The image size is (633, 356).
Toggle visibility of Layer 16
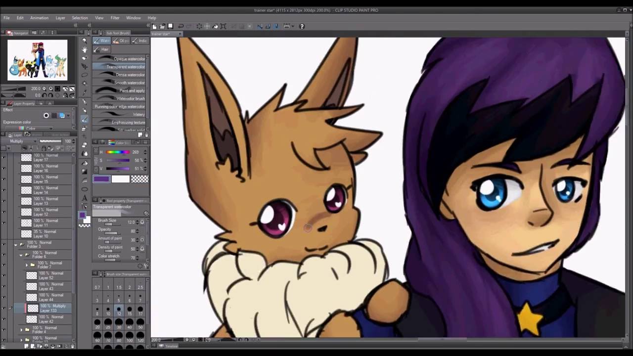pyautogui.click(x=4, y=169)
